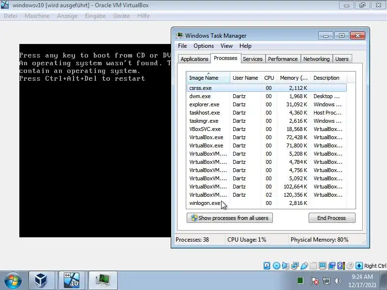
Task: Click the VirtualBox cube icon on taskbar
Action: pyautogui.click(x=42, y=280)
